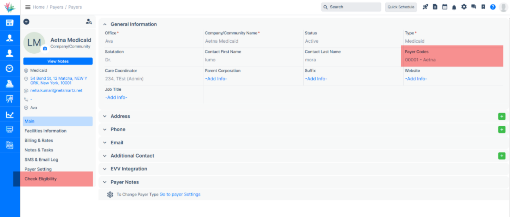Viewport: 510px width, 217px height.
Task: Open the monitor icon in blue sidebar
Action: (x=10, y=130)
